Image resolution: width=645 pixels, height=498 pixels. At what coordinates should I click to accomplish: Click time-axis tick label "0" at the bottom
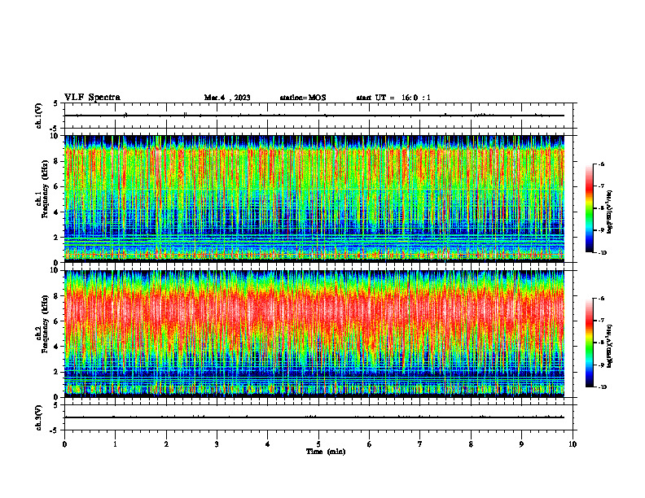click(x=64, y=444)
